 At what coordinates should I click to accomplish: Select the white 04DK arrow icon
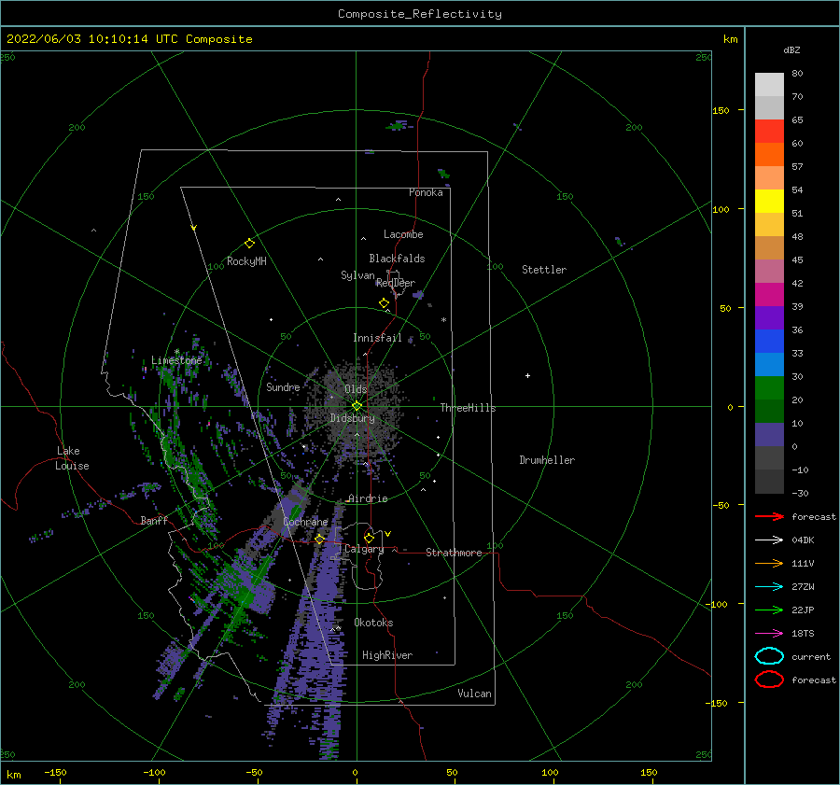click(769, 540)
